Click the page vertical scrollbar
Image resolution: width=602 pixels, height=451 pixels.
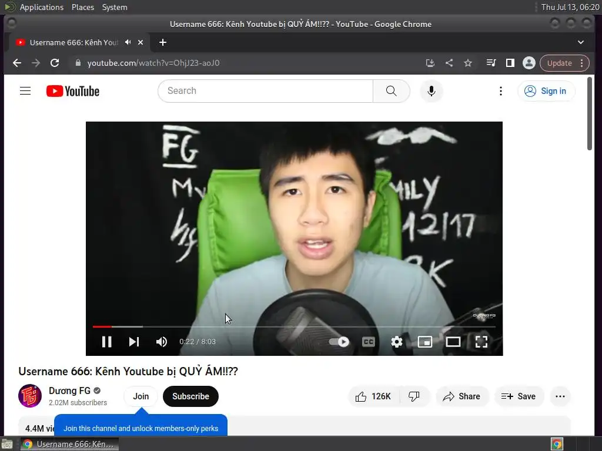coord(590,114)
